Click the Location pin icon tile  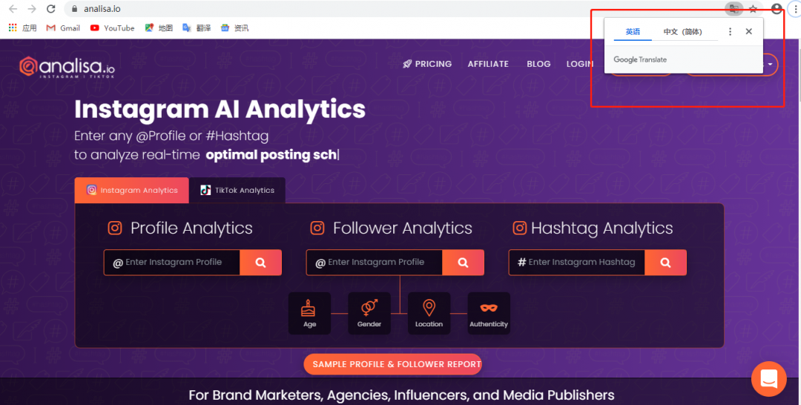click(429, 312)
